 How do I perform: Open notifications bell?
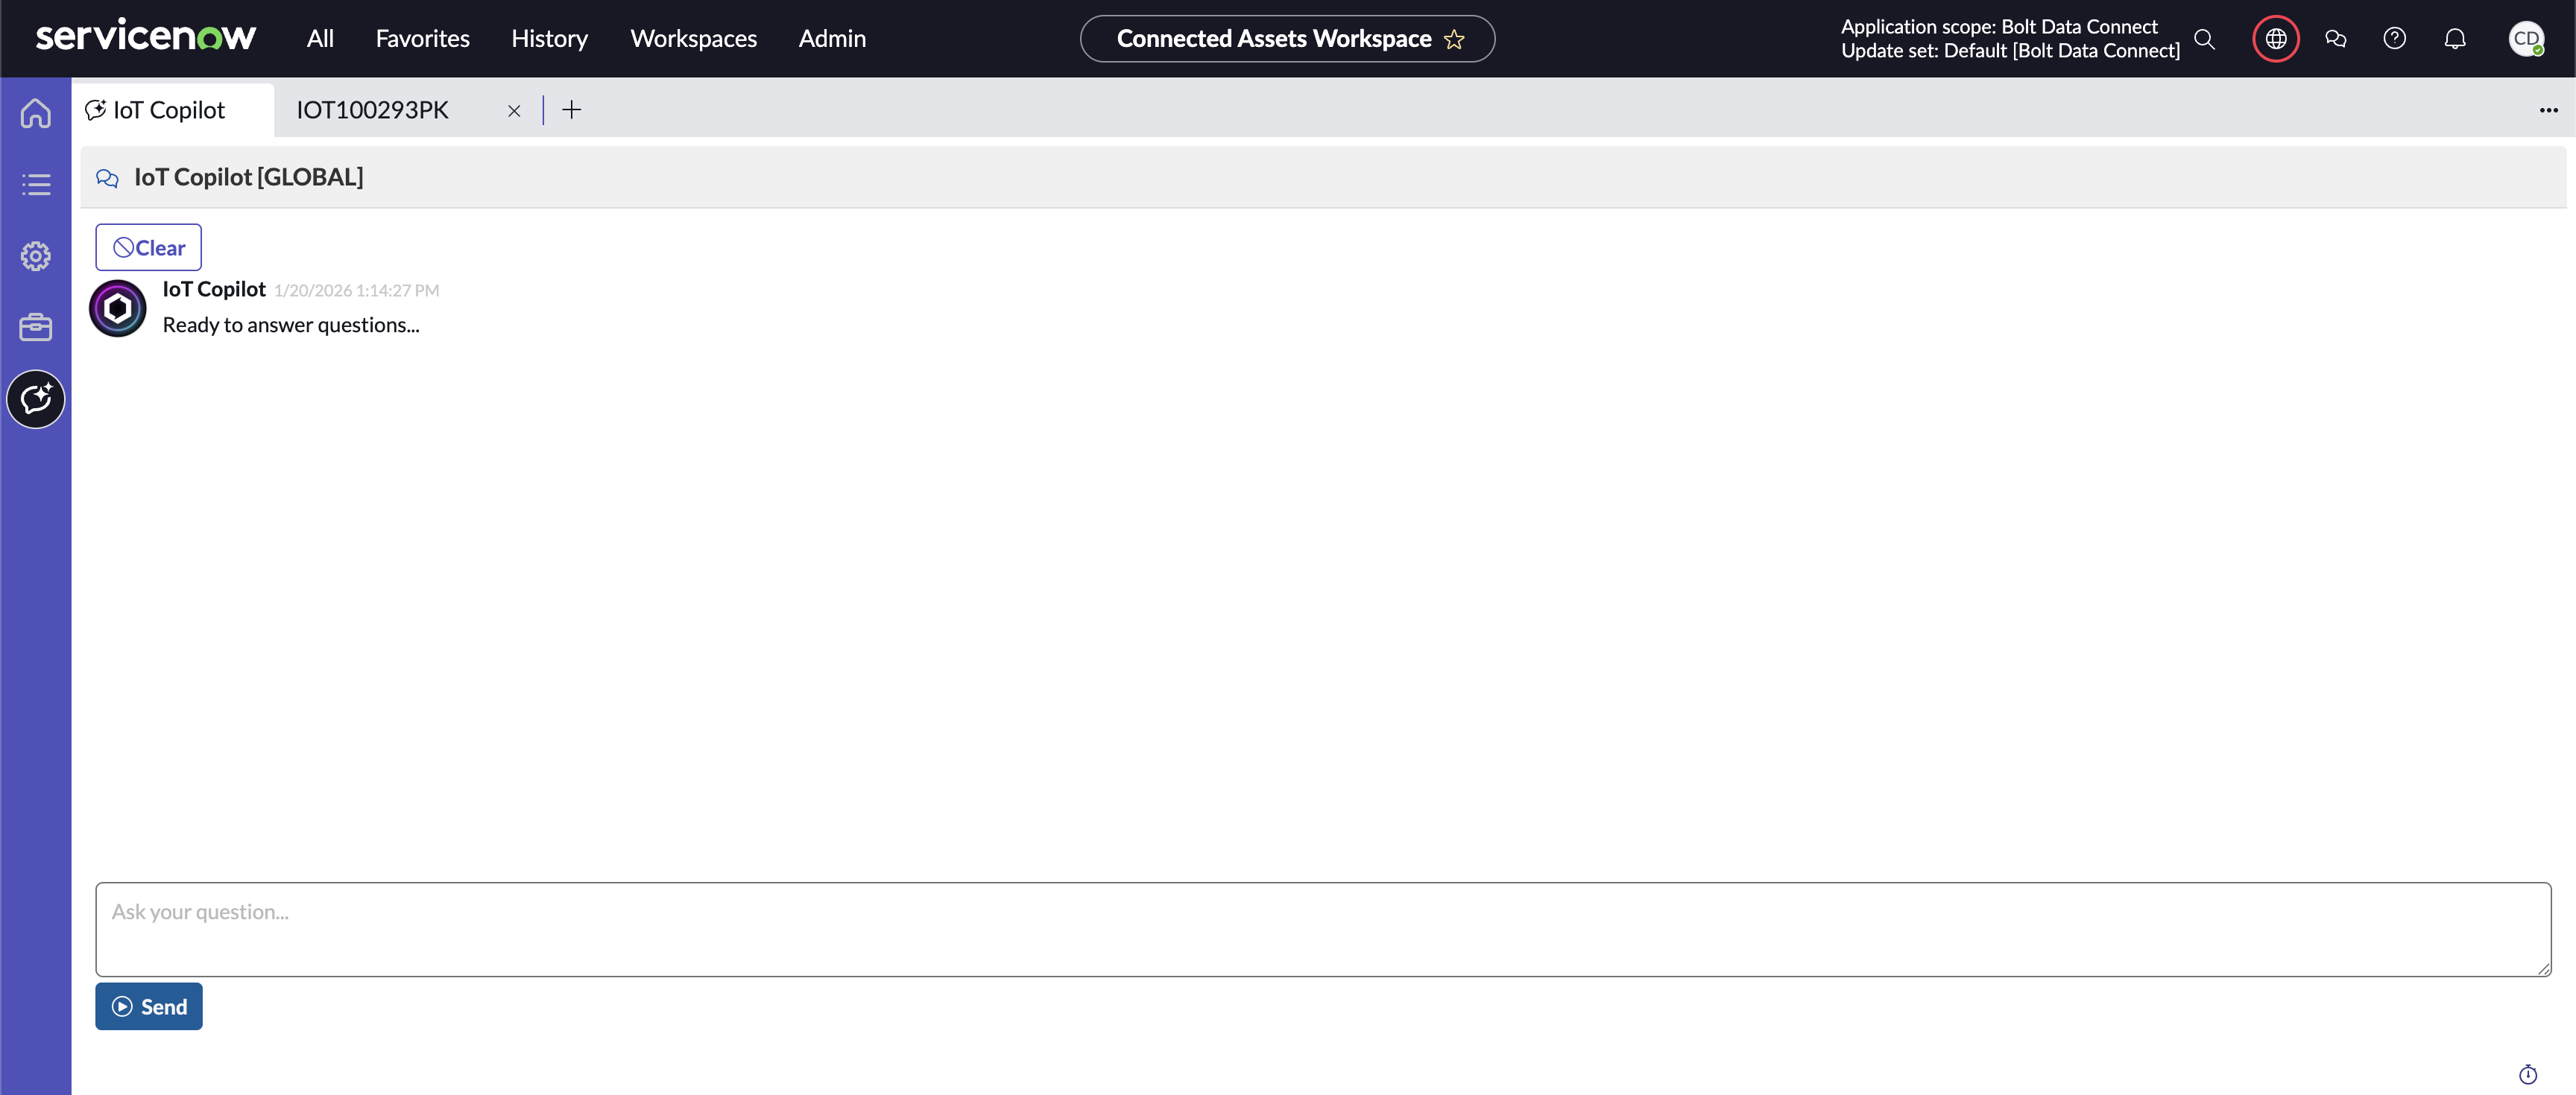pos(2455,38)
